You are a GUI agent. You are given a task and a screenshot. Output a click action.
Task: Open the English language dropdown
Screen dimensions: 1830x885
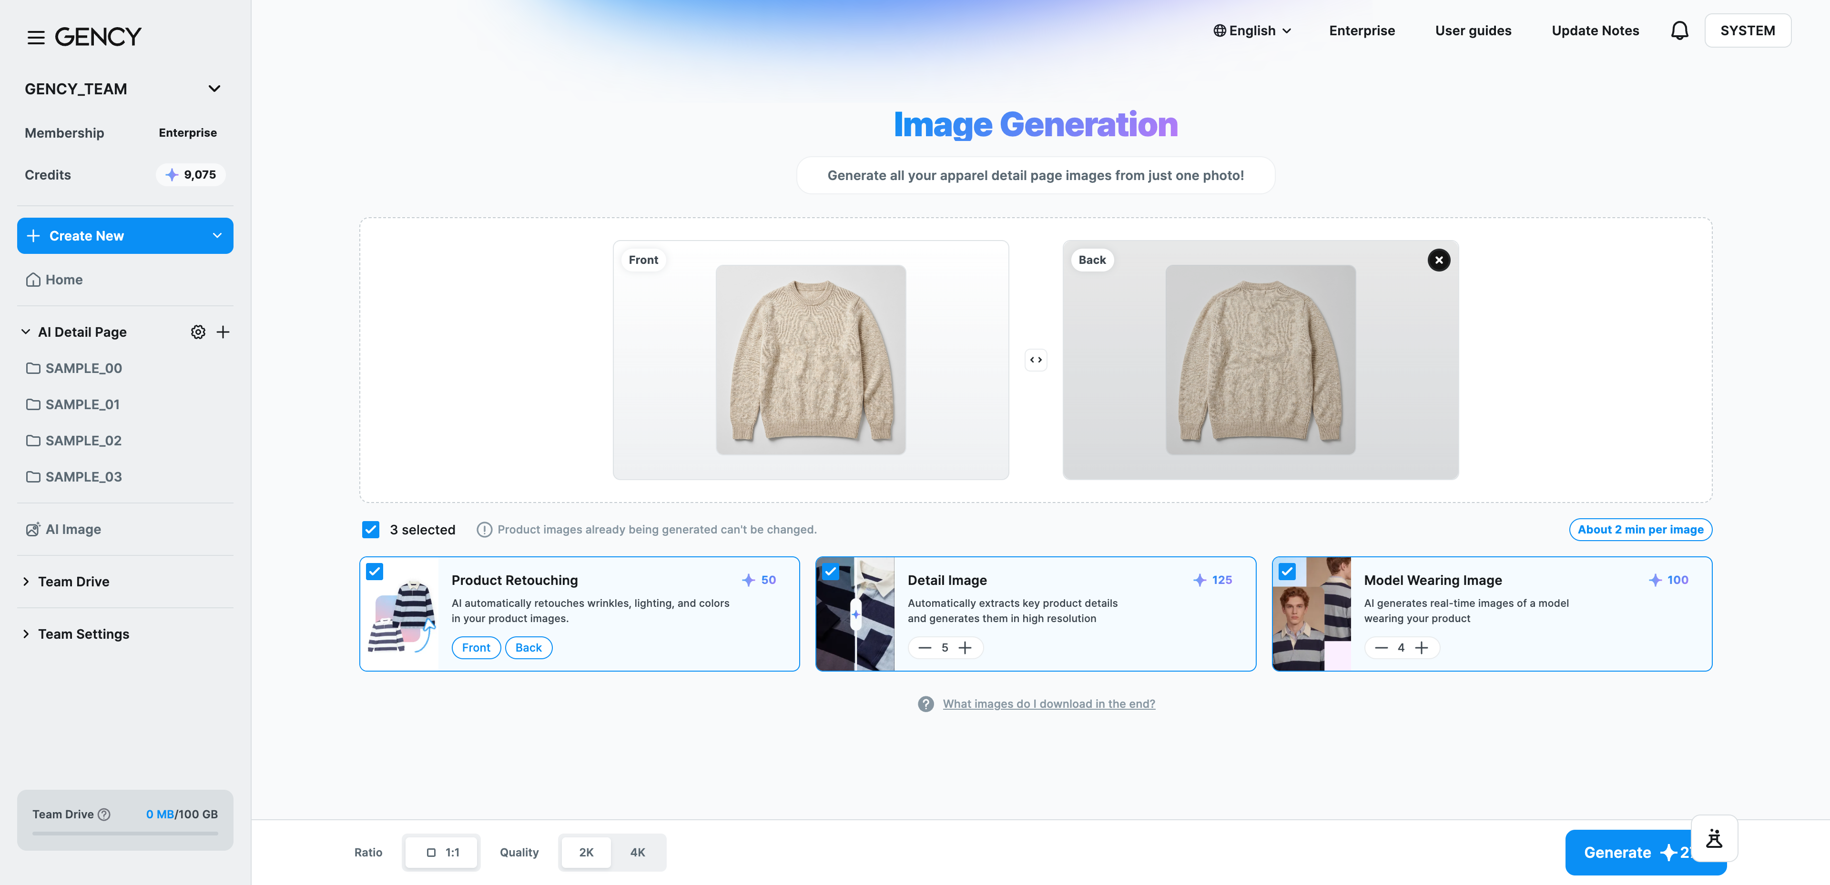click(x=1252, y=30)
